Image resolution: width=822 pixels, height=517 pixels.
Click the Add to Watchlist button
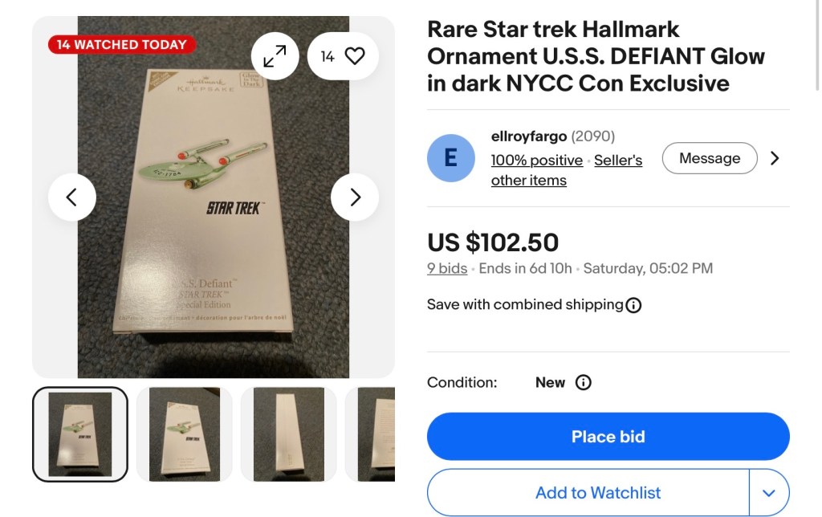tap(598, 493)
